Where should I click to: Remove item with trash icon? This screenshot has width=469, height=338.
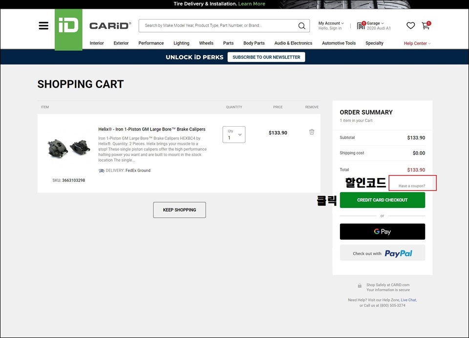[x=312, y=132]
